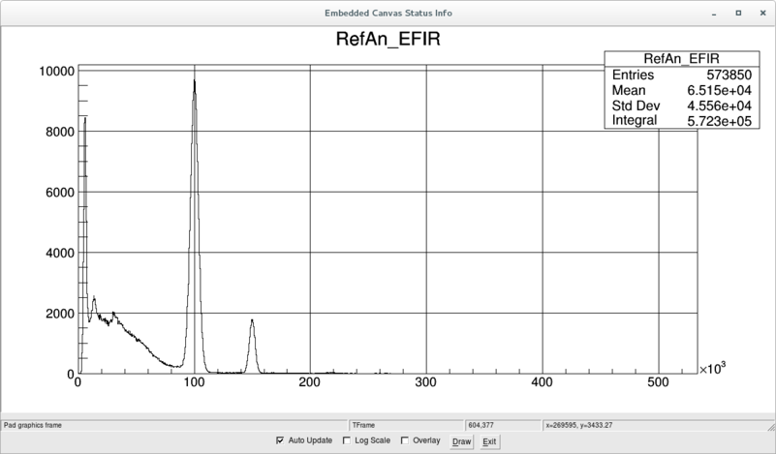Enable the Overlay checkbox
The image size is (776, 454).
coord(405,440)
